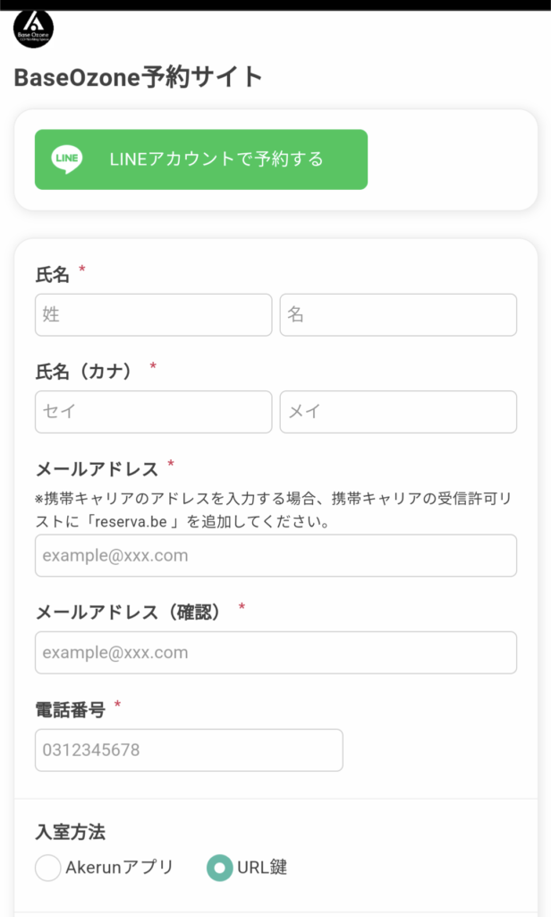Click the BaseOzone予約サイト page title
The image size is (551, 917).
pyautogui.click(x=138, y=78)
